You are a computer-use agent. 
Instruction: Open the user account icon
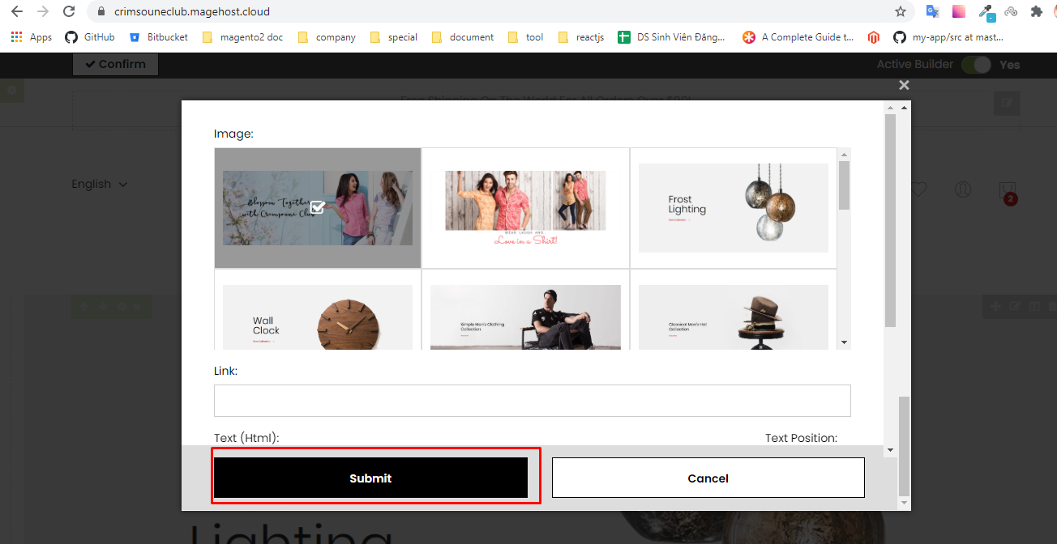[x=963, y=189]
